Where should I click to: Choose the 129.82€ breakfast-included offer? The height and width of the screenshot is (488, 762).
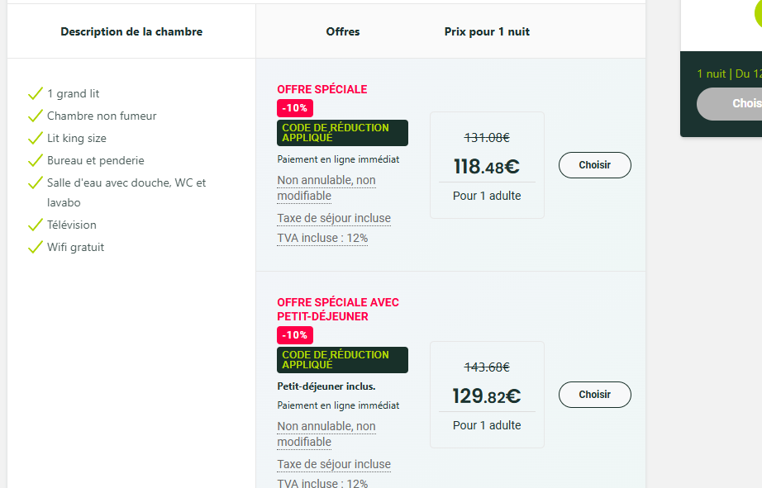coord(594,395)
